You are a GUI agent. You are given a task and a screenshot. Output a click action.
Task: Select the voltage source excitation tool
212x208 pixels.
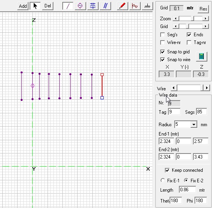[x=80, y=6]
